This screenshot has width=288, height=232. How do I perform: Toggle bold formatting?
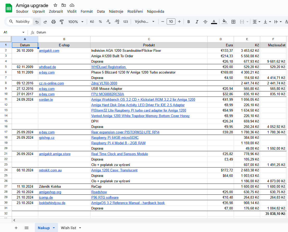(189, 22)
